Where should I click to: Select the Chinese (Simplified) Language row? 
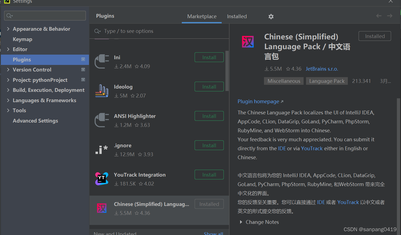tap(159, 210)
